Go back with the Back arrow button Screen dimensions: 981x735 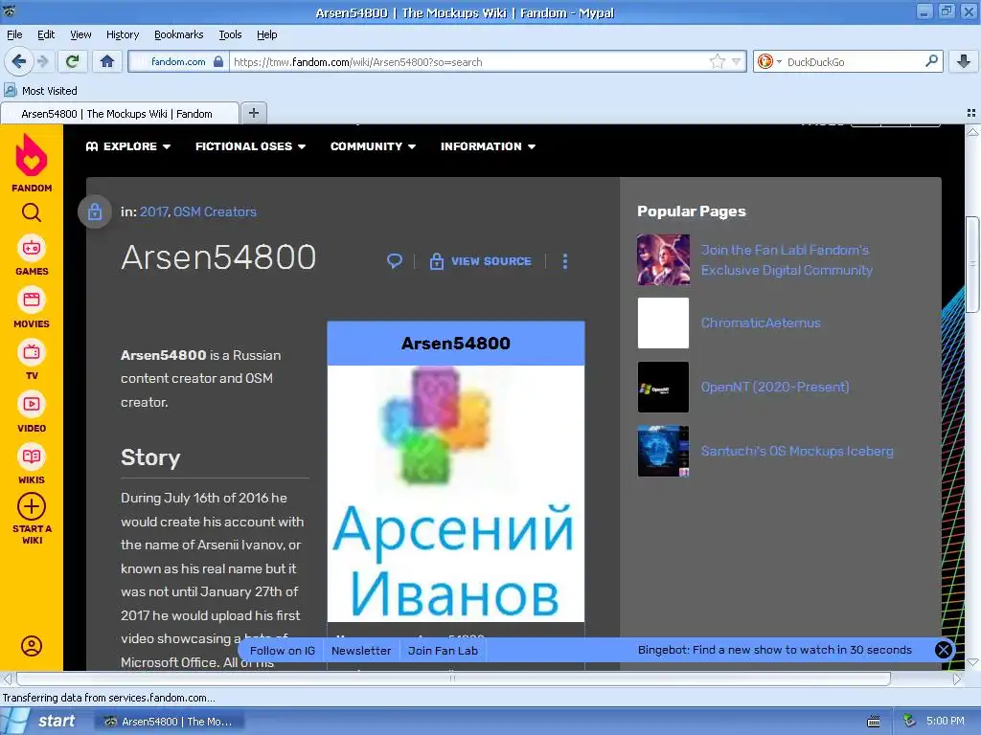[18, 61]
